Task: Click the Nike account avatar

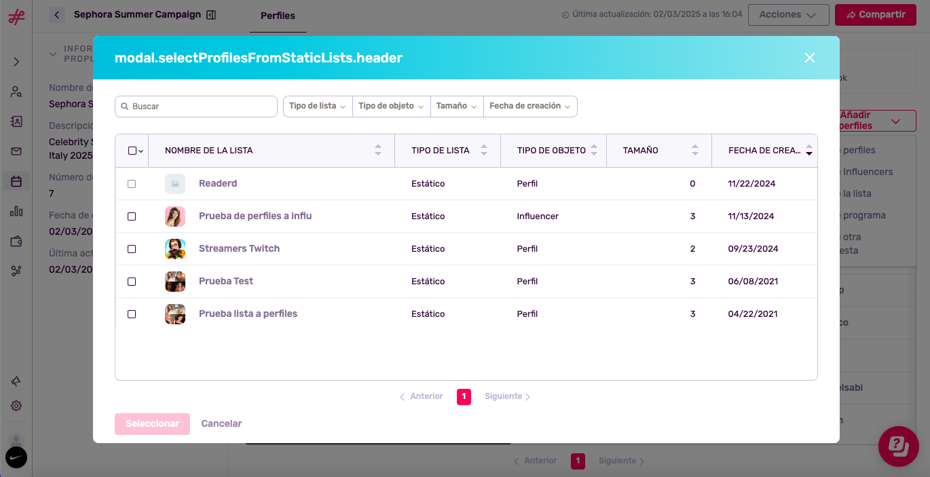Action: coord(16,457)
